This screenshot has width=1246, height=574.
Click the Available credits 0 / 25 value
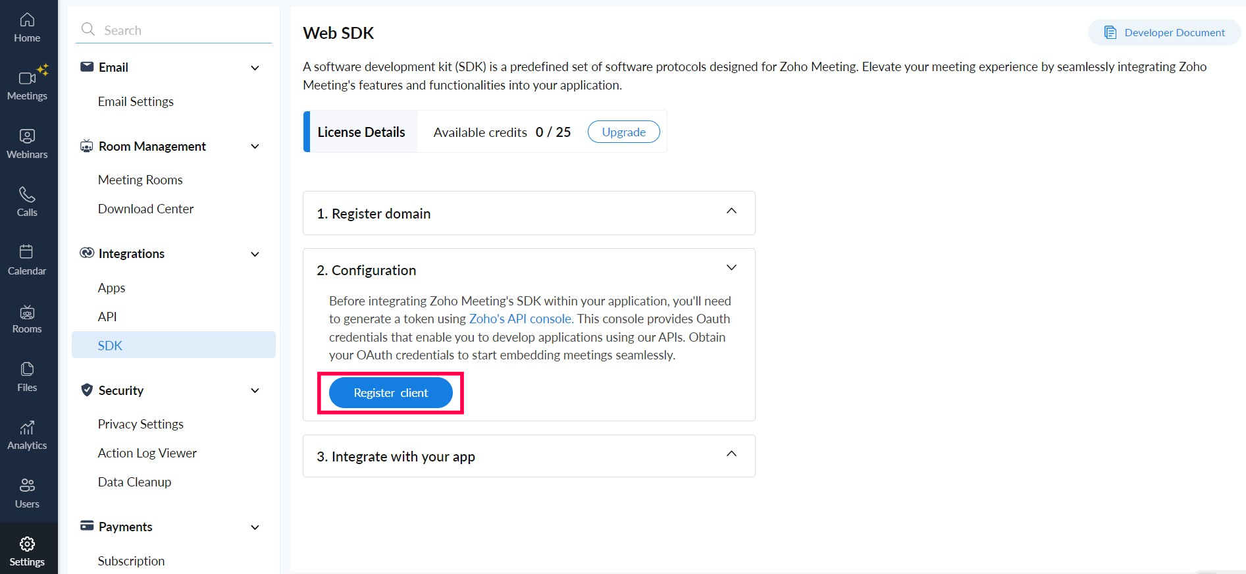click(x=553, y=132)
